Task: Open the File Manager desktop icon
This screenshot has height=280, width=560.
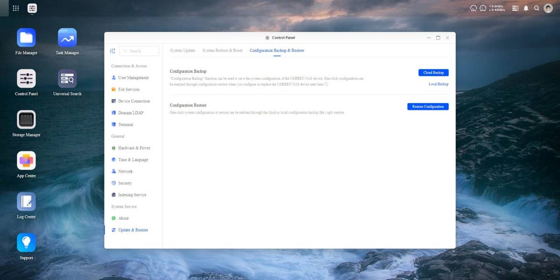Action: [26, 38]
